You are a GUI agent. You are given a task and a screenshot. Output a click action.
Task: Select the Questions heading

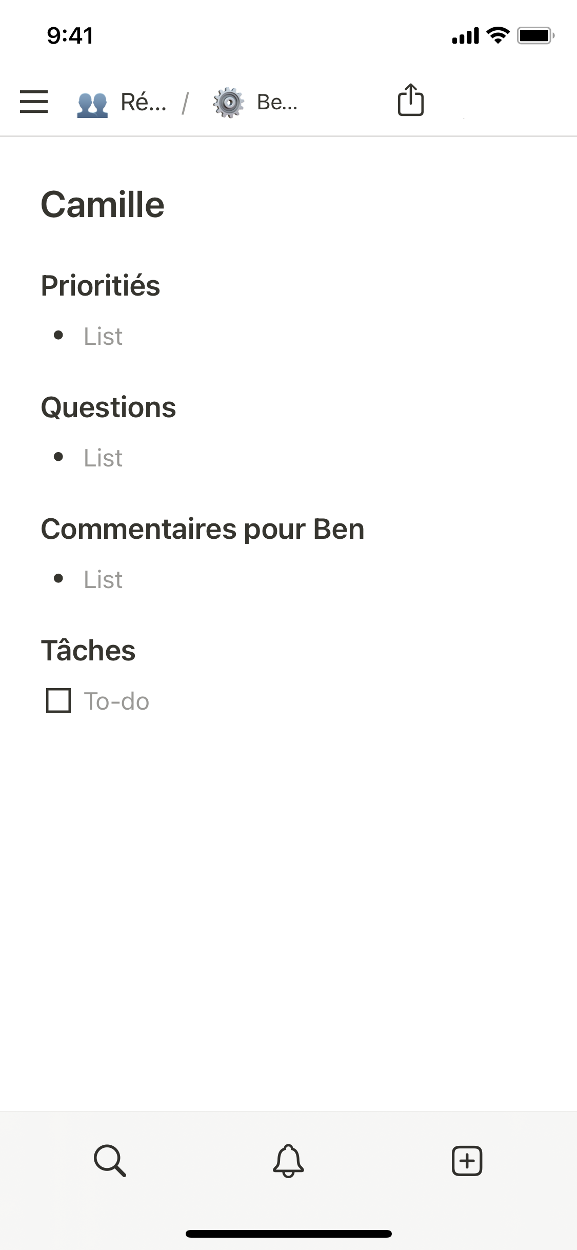click(108, 407)
